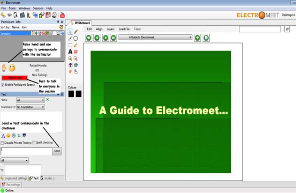
Task: Click the red Push to talk button
Action: click(15, 78)
